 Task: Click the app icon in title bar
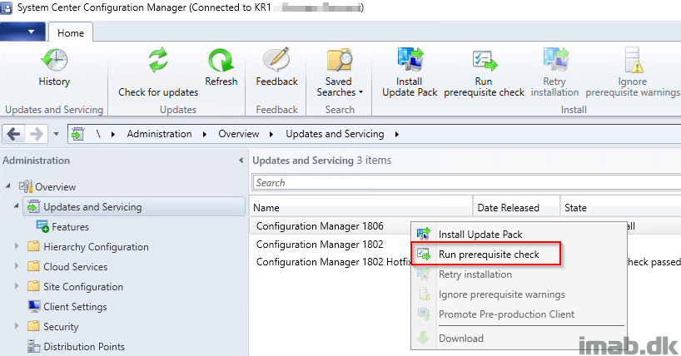pos(6,7)
